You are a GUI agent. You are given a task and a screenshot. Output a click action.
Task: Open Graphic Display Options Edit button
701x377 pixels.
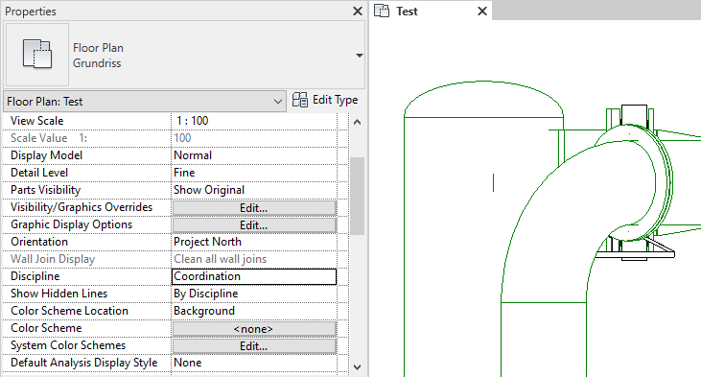[x=254, y=224]
